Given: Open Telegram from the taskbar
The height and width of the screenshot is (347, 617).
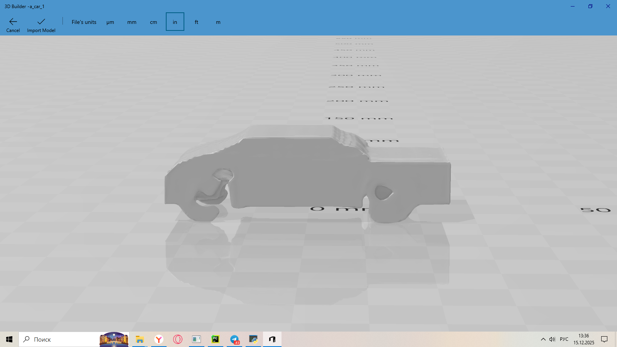Looking at the screenshot, I should (234, 339).
